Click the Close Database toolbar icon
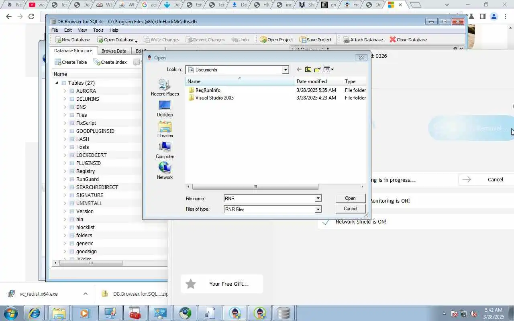This screenshot has height=321, width=514. pos(392,40)
